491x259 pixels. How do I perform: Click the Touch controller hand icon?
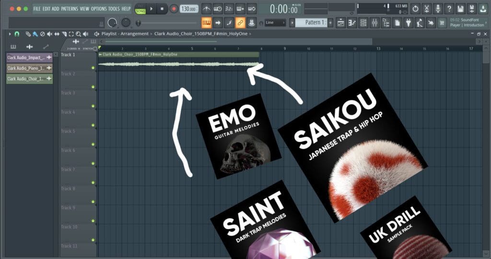pyautogui.click(x=431, y=23)
